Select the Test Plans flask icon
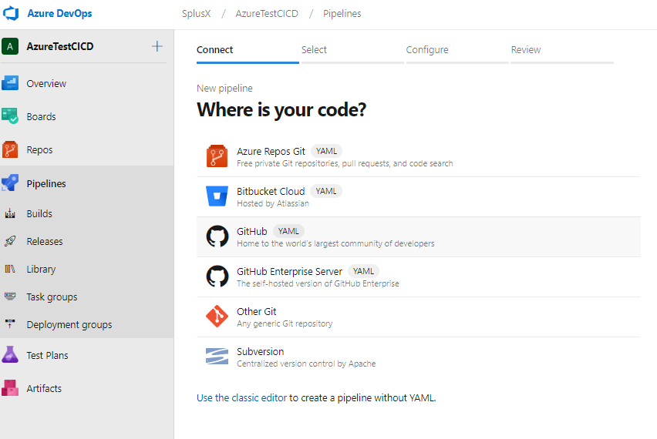The image size is (657, 439). 10,355
